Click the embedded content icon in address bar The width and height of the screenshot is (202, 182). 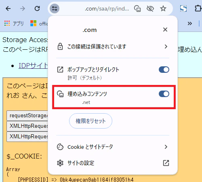pos(137,8)
